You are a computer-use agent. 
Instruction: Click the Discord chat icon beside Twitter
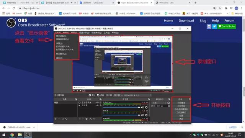point(209,26)
